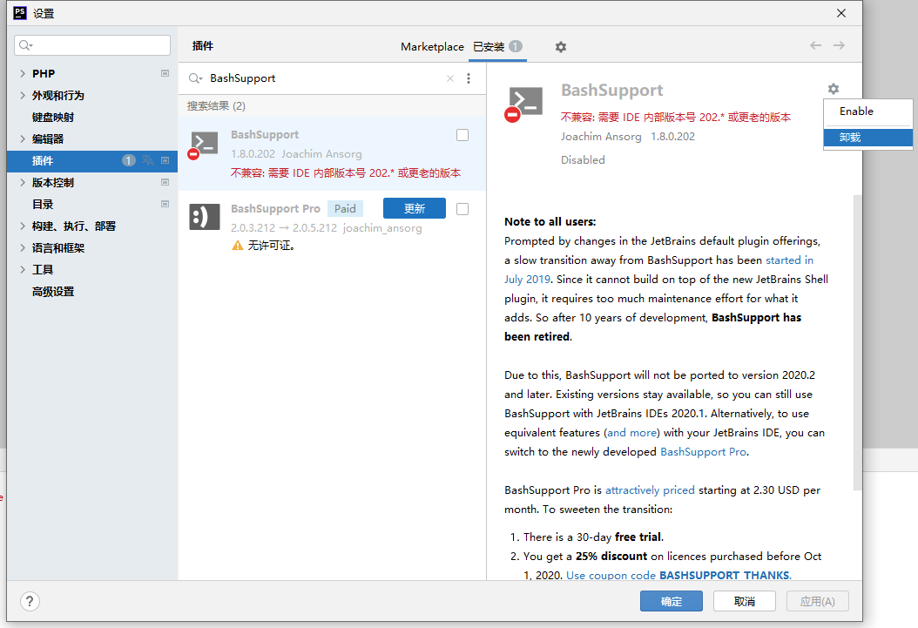The width and height of the screenshot is (918, 628).
Task: Expand the 版本控制 settings node
Action: [23, 183]
